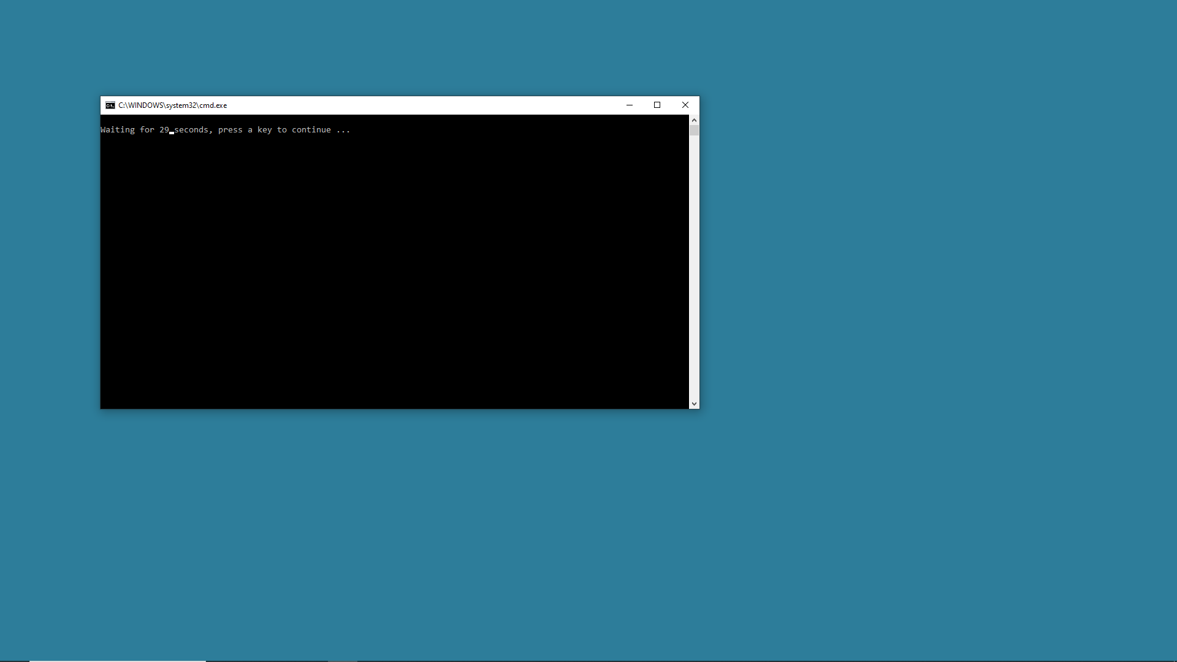Click the word "continue" in console line

311,130
